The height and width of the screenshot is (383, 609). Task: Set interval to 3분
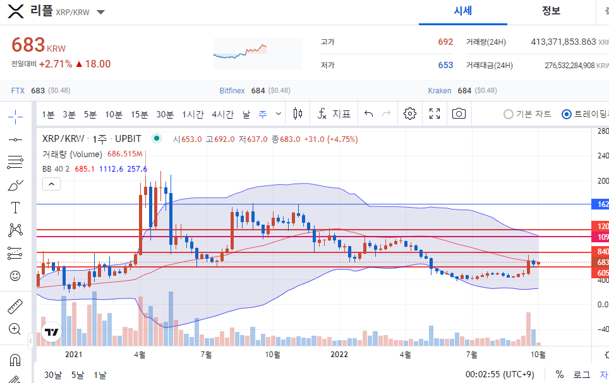click(x=69, y=114)
